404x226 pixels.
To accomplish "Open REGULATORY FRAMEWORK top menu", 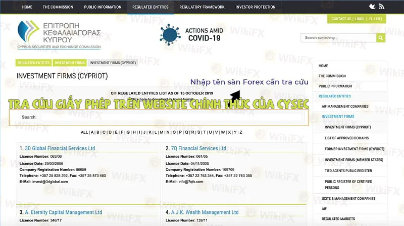I will pos(201,7).
